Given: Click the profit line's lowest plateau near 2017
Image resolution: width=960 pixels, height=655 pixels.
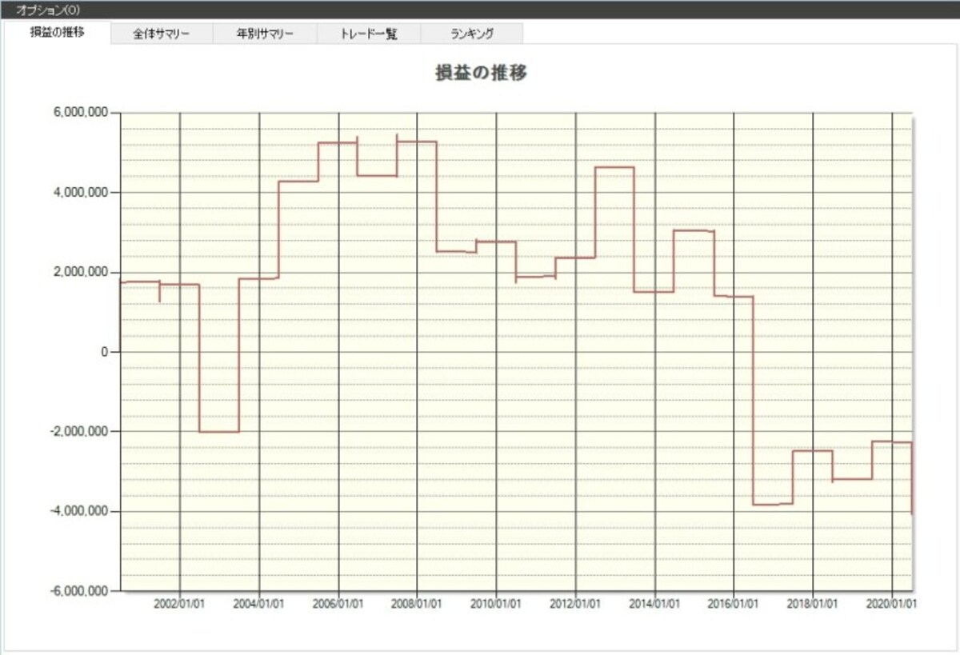Looking at the screenshot, I should pyautogui.click(x=773, y=504).
